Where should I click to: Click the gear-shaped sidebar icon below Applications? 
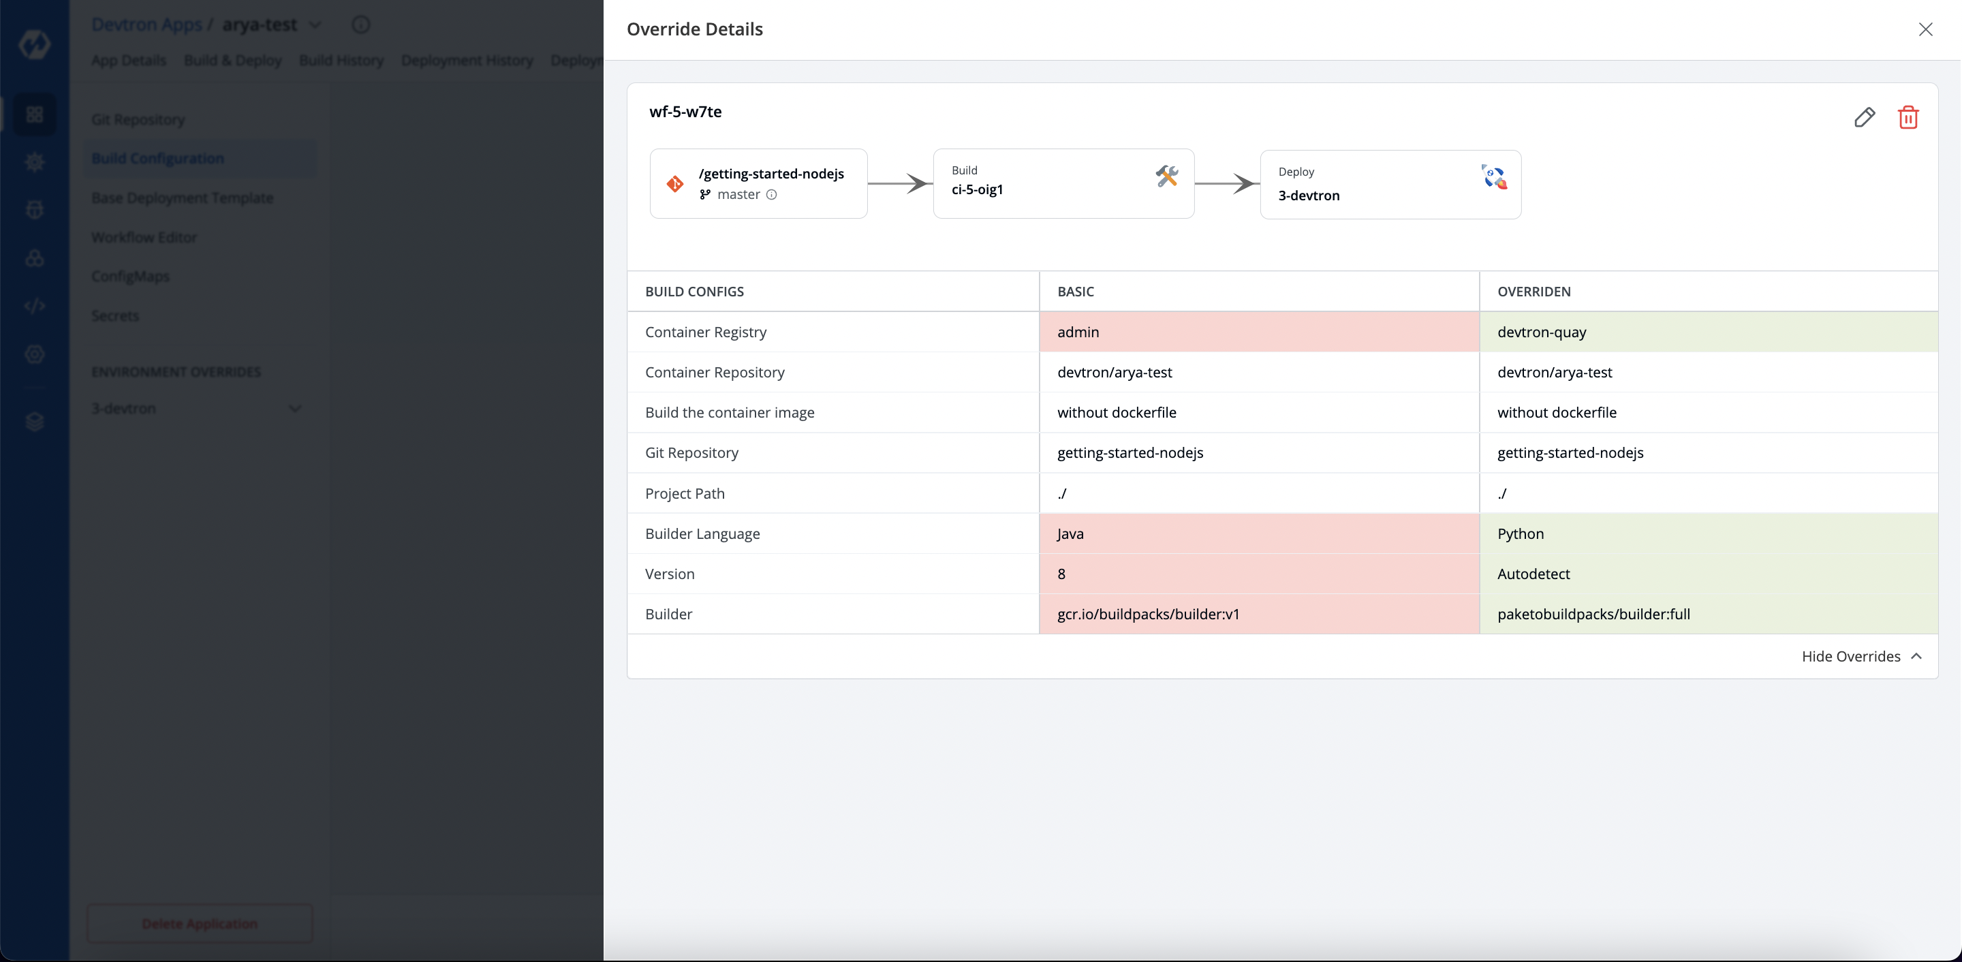34,162
